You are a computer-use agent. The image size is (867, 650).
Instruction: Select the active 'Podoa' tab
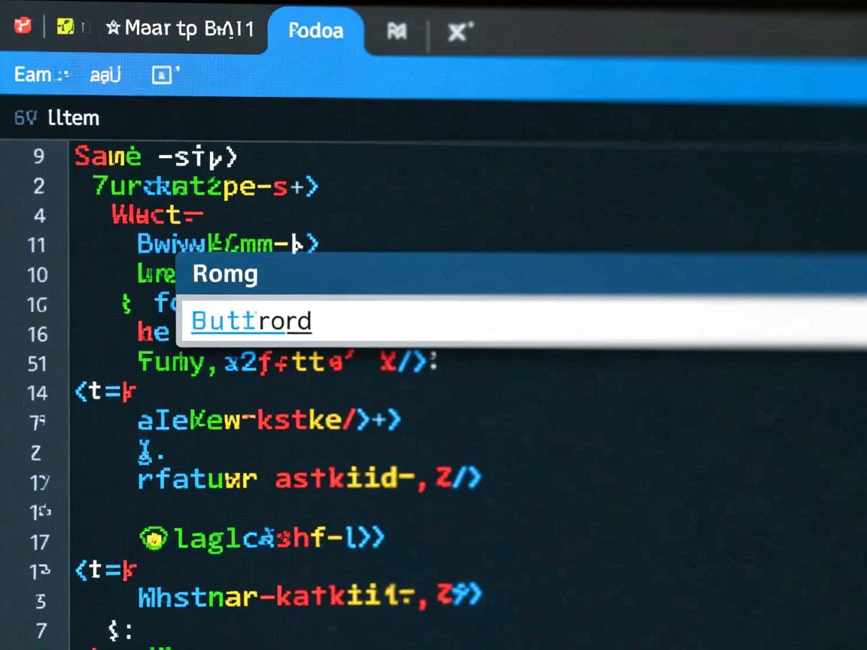pyautogui.click(x=315, y=31)
